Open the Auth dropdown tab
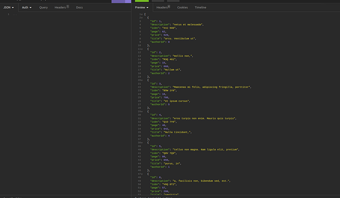340x198 pixels. [27, 7]
